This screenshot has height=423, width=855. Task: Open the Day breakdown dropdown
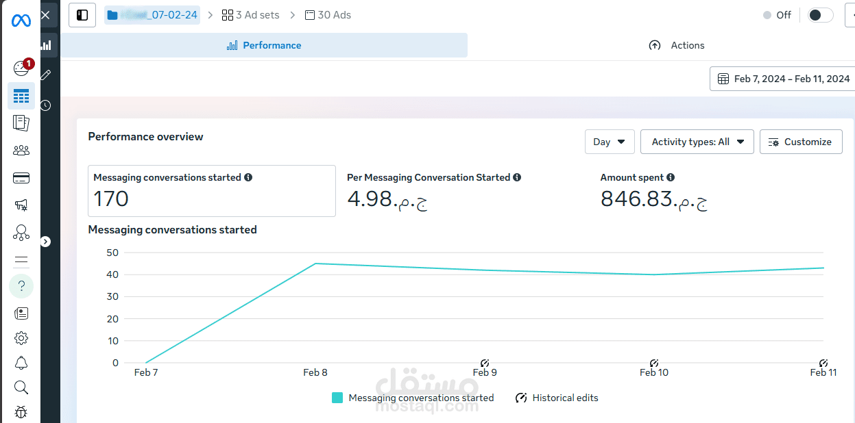click(x=610, y=142)
